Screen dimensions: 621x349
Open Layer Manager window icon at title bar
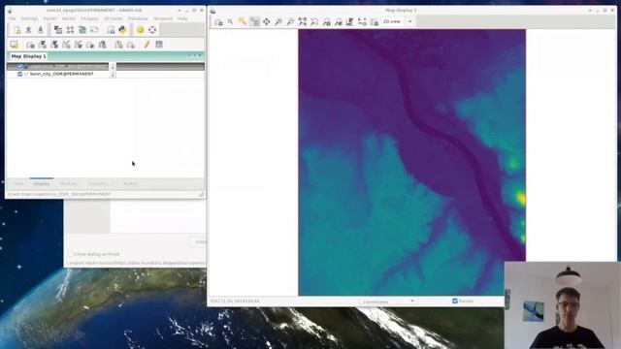pos(10,11)
